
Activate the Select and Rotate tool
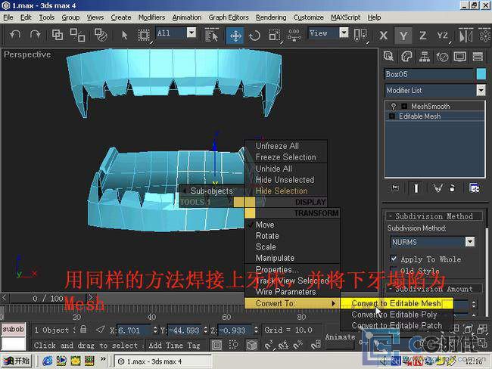254,36
